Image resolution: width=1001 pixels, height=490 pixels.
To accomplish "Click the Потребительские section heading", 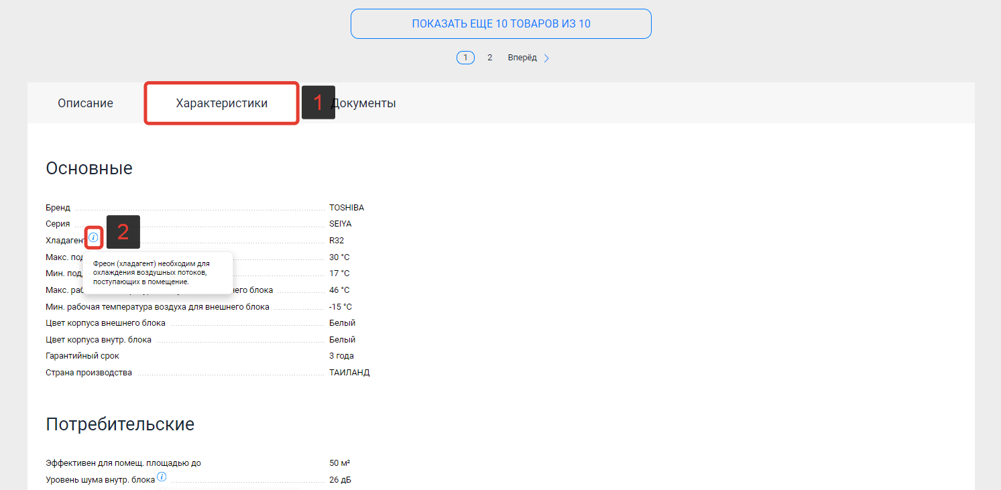I will pyautogui.click(x=120, y=424).
